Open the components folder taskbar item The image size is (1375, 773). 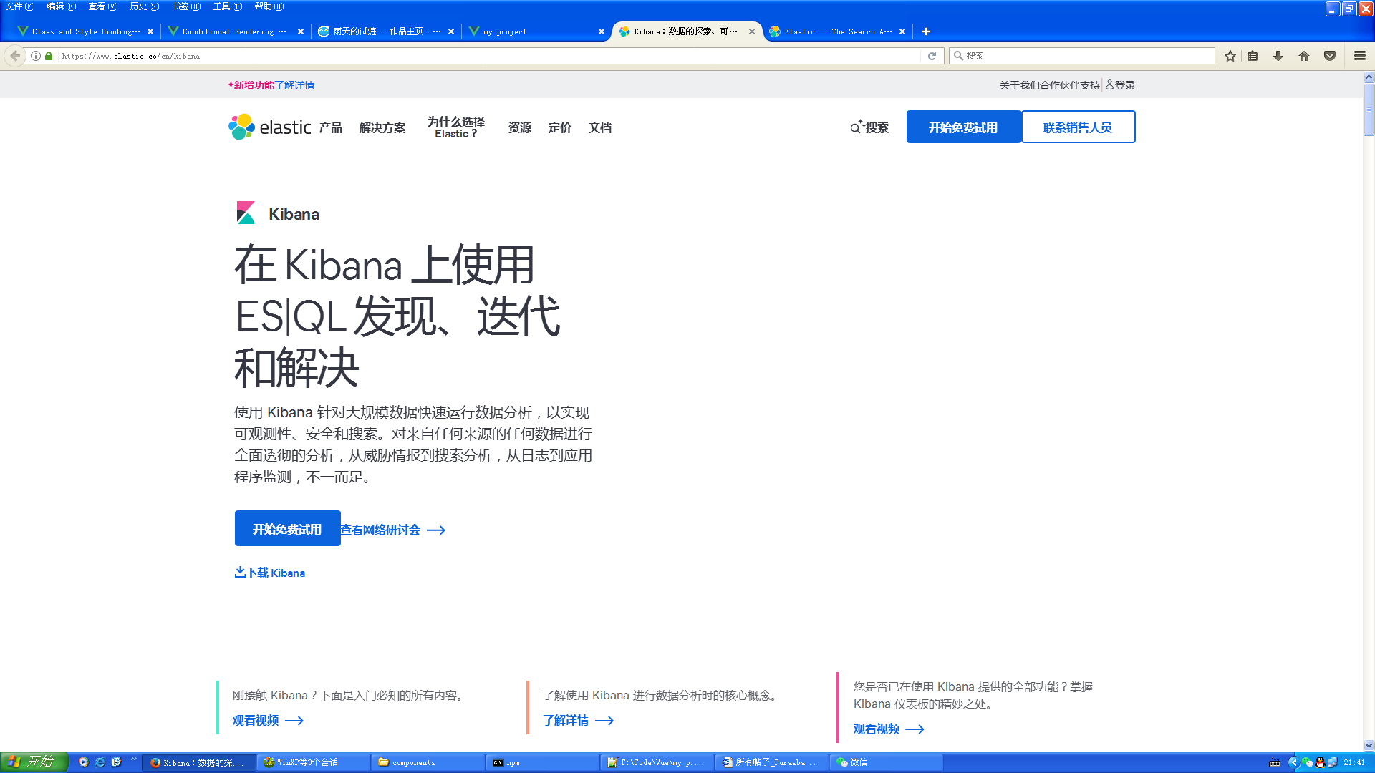tap(428, 762)
